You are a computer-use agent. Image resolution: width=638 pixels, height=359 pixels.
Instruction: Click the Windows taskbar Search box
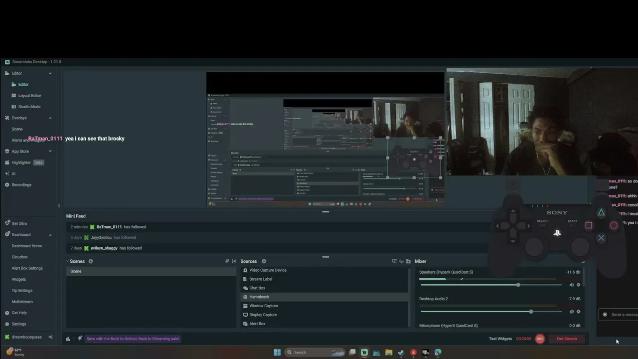pos(314,353)
